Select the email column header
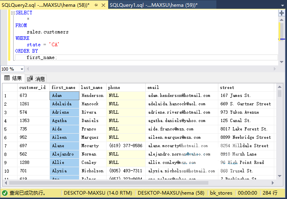This screenshot has width=287, height=199. click(182, 87)
